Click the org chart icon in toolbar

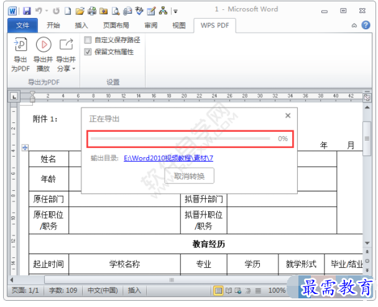[x=164, y=11]
